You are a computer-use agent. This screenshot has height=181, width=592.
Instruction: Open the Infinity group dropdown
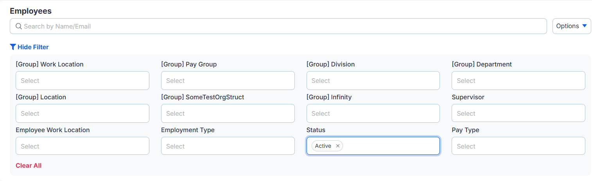point(373,113)
